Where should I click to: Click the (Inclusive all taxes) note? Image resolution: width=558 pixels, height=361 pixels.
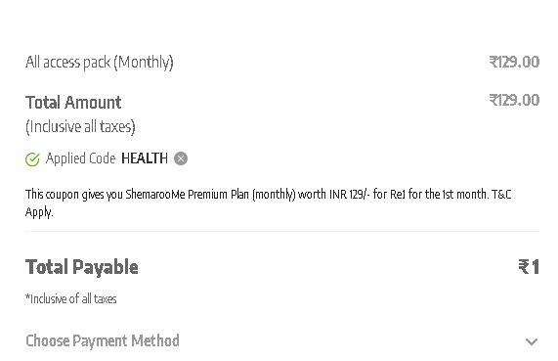(x=80, y=127)
